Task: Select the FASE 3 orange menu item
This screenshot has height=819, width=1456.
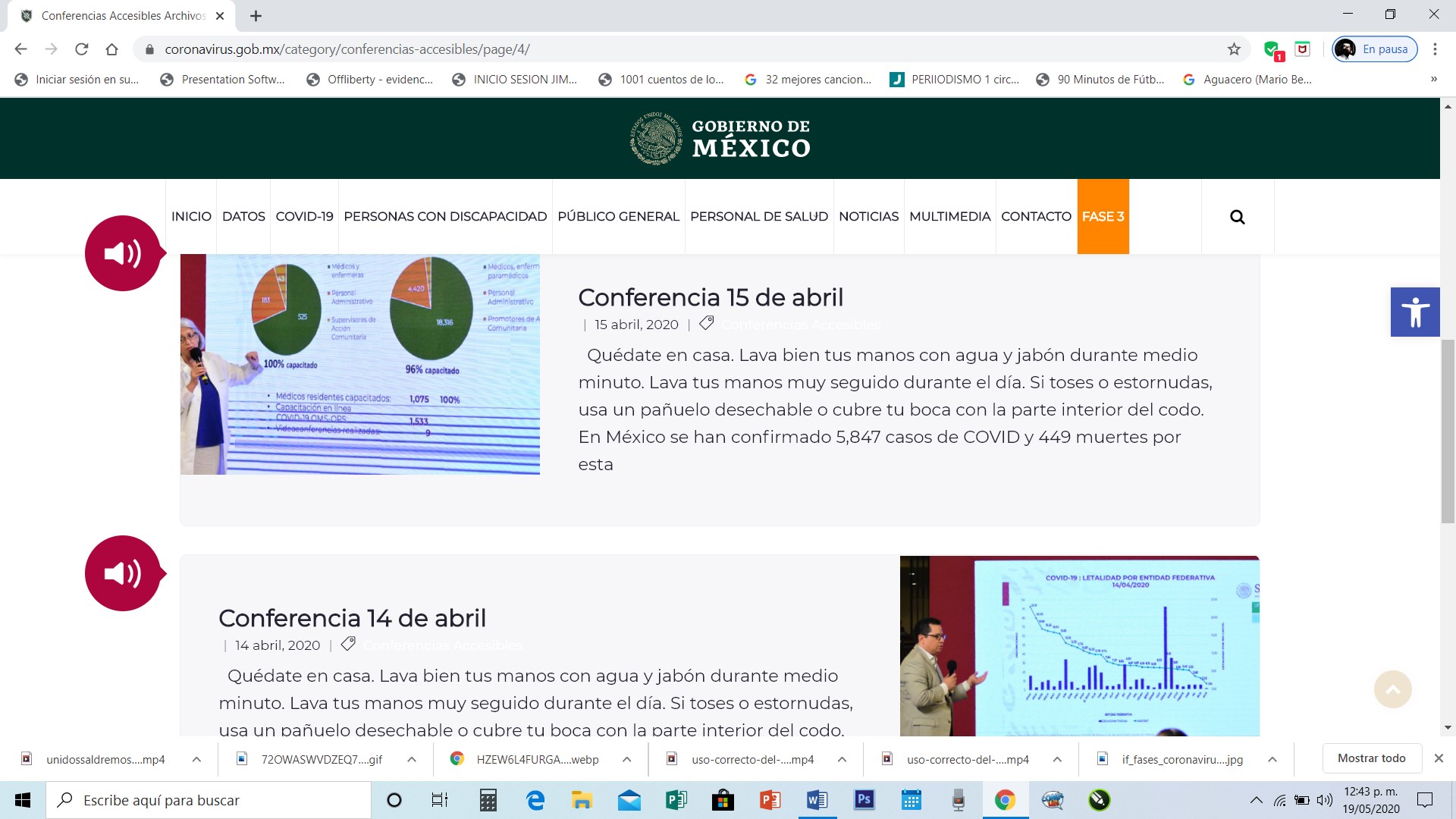Action: click(1103, 217)
